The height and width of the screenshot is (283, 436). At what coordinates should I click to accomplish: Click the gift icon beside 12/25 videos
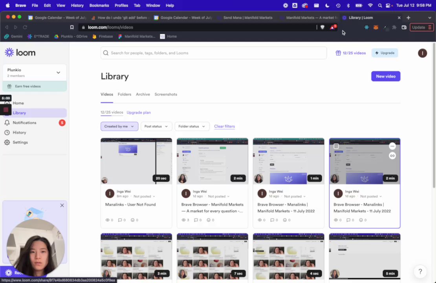(x=338, y=53)
